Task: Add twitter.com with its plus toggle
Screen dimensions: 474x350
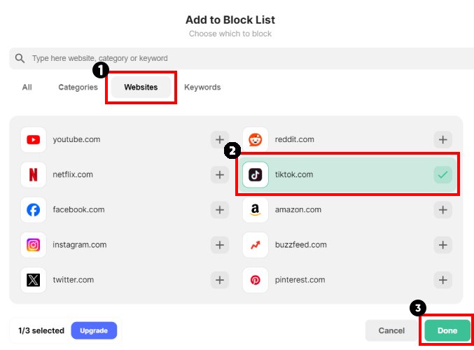Action: [220, 279]
